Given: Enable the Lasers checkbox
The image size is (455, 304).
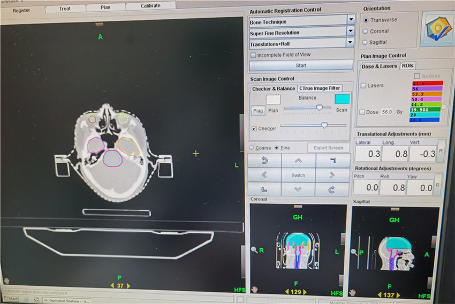Looking at the screenshot, I should point(363,86).
